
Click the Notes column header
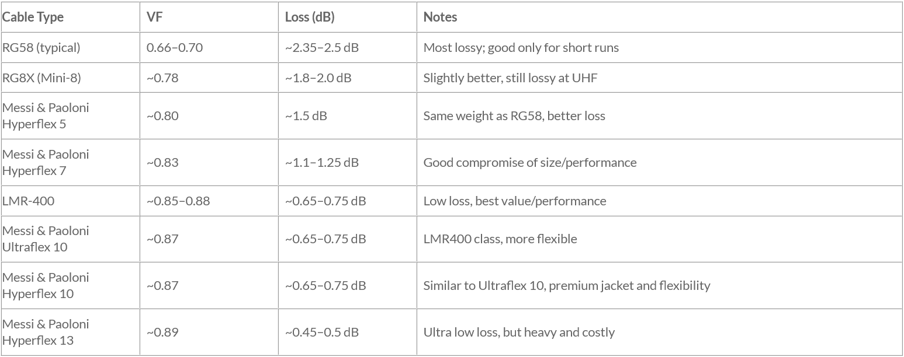pyautogui.click(x=440, y=17)
